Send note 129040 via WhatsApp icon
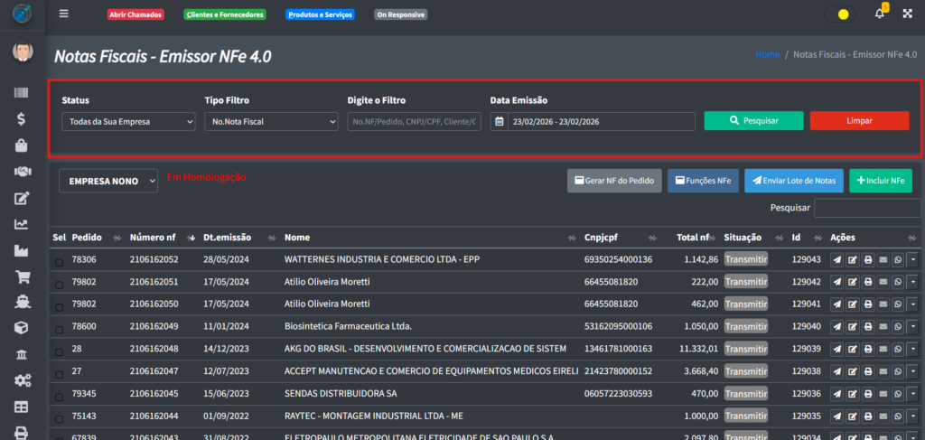 (898, 326)
